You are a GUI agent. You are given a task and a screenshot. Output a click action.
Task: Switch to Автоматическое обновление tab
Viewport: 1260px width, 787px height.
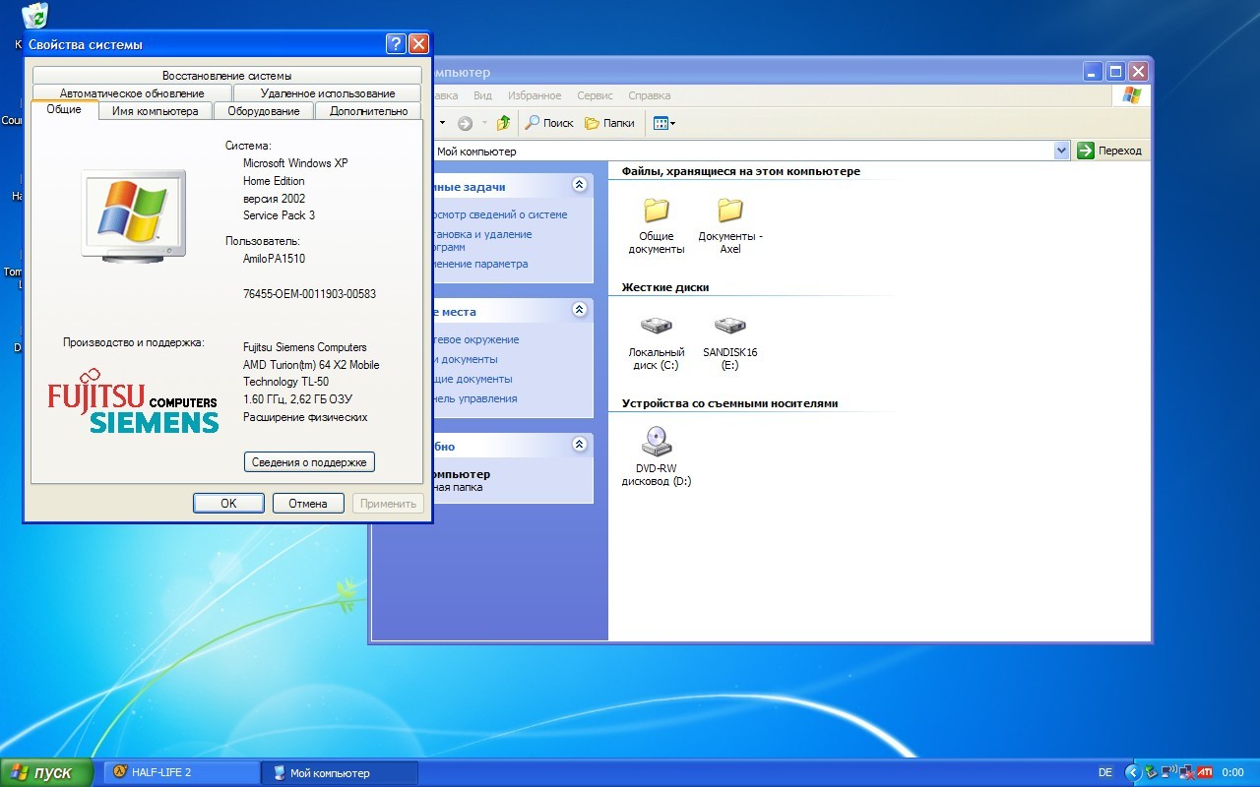(x=132, y=93)
